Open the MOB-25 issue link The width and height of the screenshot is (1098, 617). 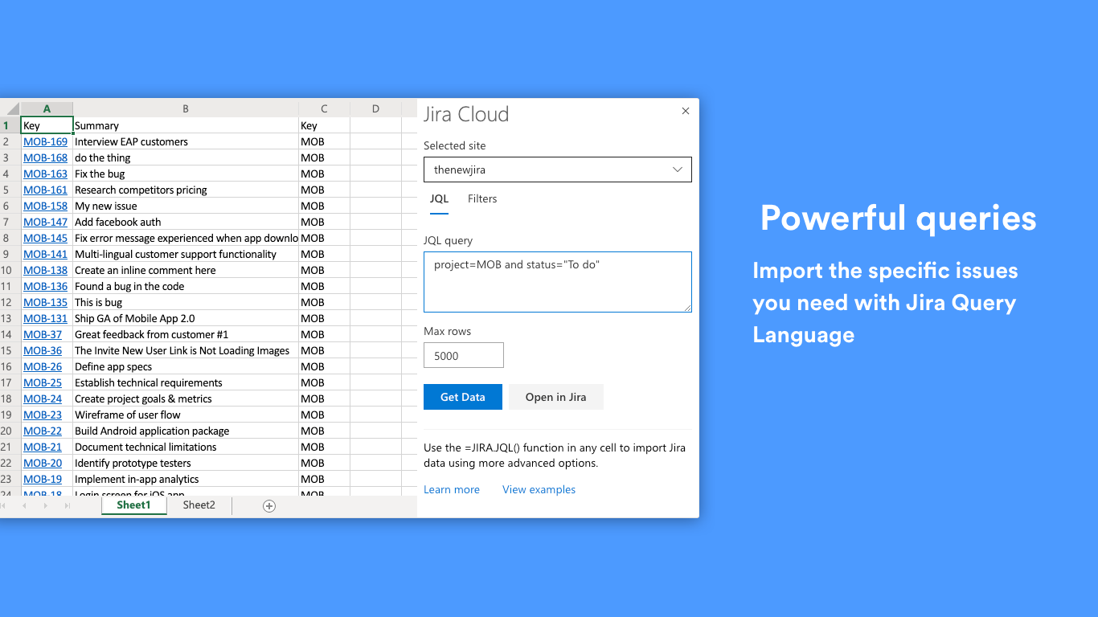(x=43, y=382)
